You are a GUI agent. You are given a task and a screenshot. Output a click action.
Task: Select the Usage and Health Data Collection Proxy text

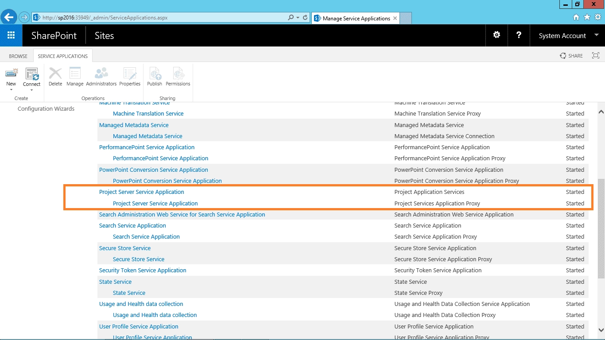[x=445, y=315]
